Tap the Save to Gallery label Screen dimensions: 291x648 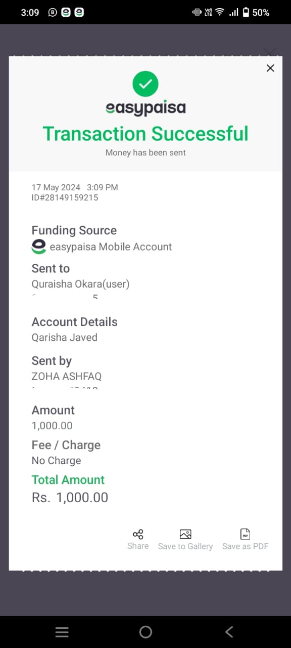185,546
